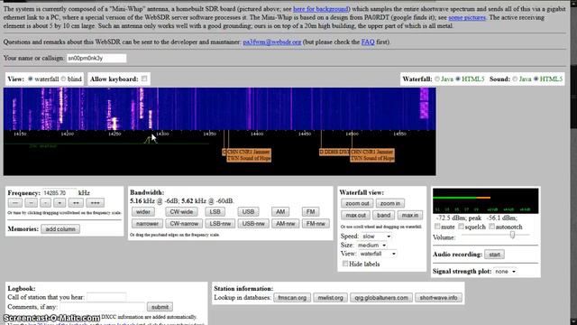
Task: Choose HTML5 for the Sound option
Action: click(x=536, y=79)
